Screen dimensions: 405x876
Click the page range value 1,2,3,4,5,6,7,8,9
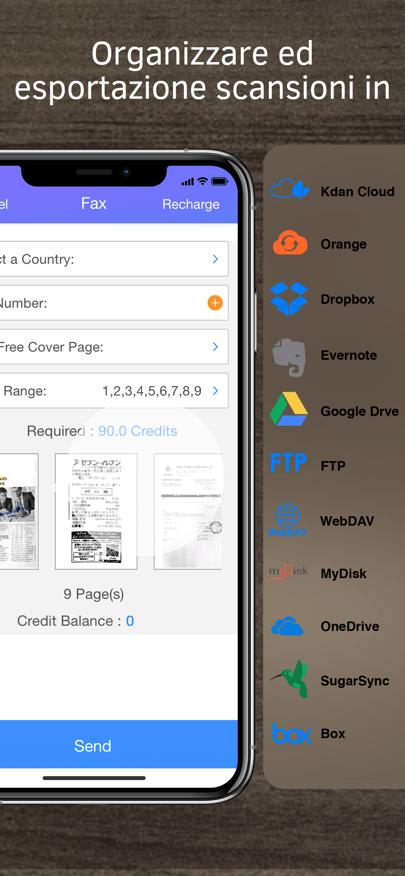tap(152, 391)
